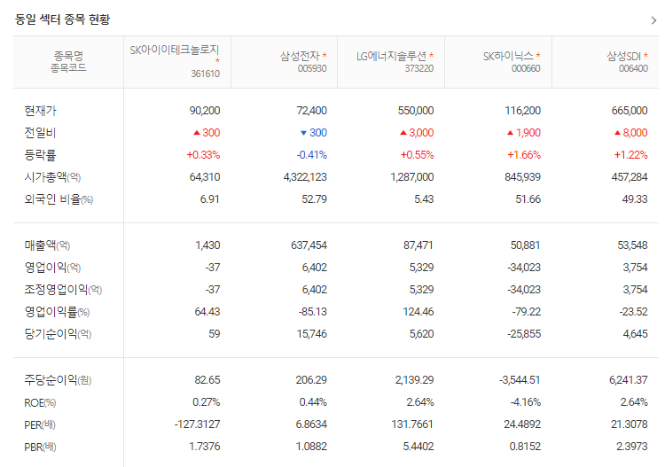Click the red up change 3,000

(417, 133)
